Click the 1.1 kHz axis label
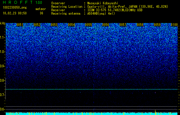The image size is (180, 115). (2, 37)
